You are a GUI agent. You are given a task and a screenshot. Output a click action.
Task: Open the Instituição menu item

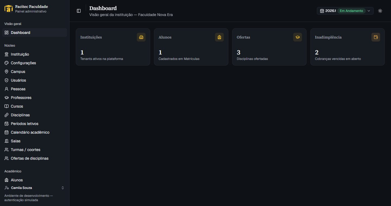pyautogui.click(x=34, y=54)
